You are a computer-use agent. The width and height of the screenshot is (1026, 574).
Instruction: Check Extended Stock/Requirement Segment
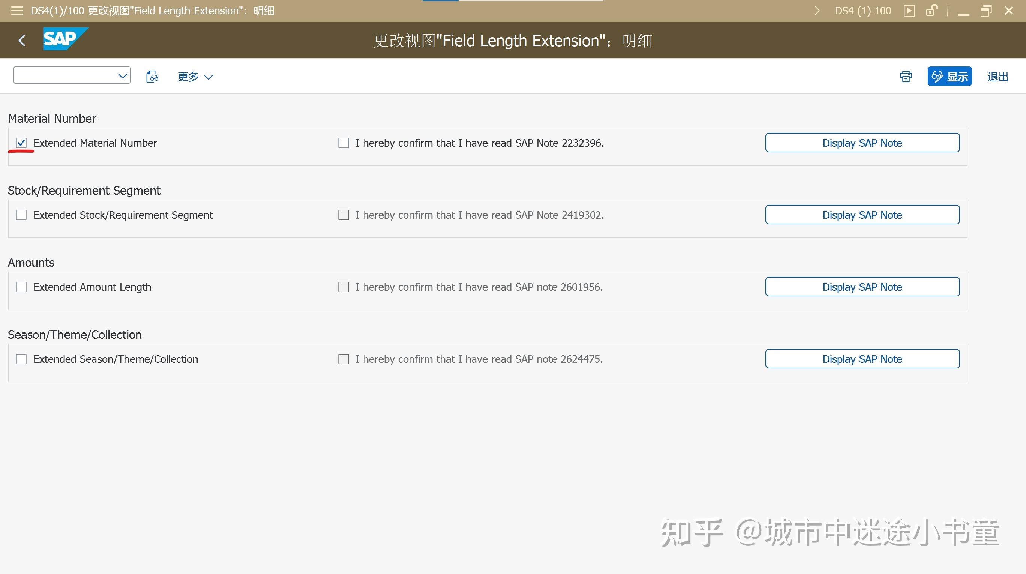21,215
